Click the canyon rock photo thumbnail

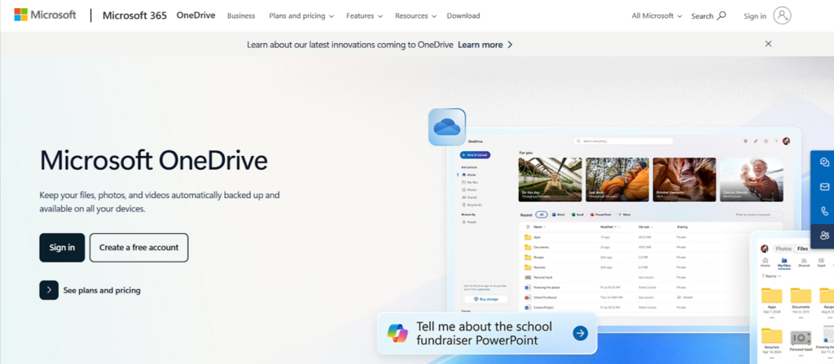tap(684, 180)
